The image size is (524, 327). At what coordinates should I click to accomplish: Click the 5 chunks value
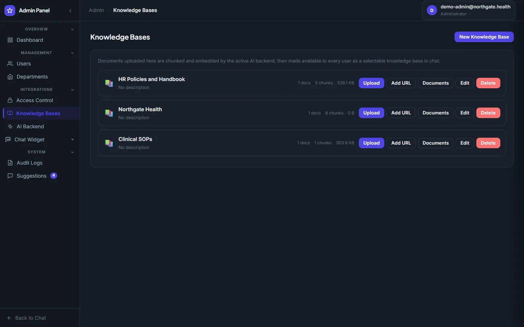point(324,83)
